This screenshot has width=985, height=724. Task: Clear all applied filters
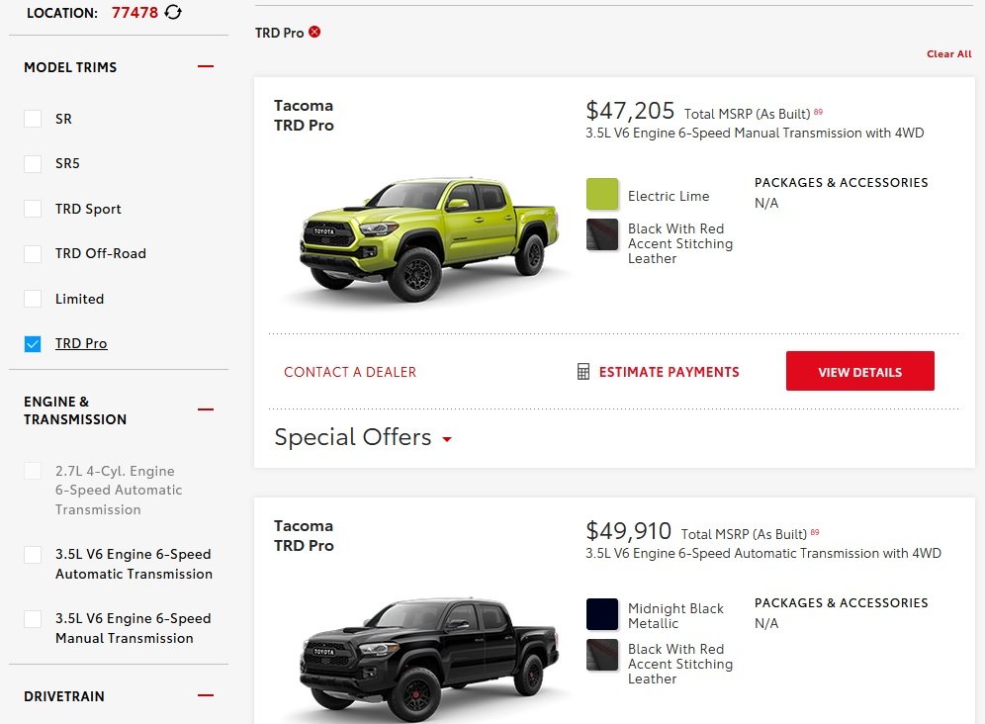coord(948,54)
